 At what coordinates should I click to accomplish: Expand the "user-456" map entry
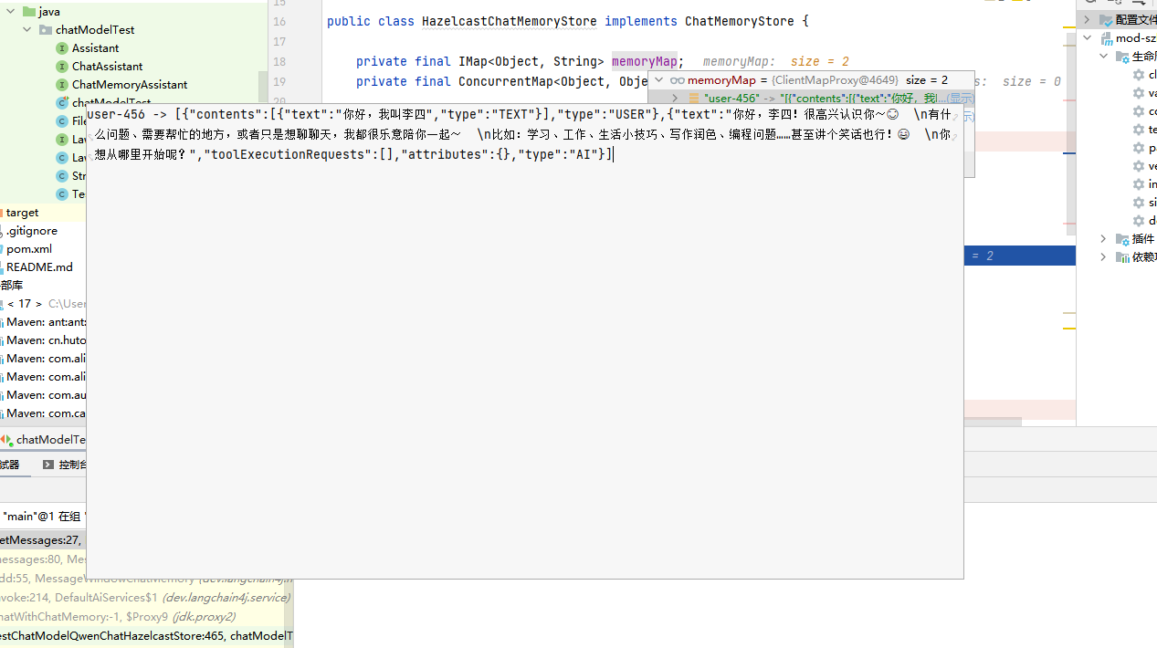point(675,99)
